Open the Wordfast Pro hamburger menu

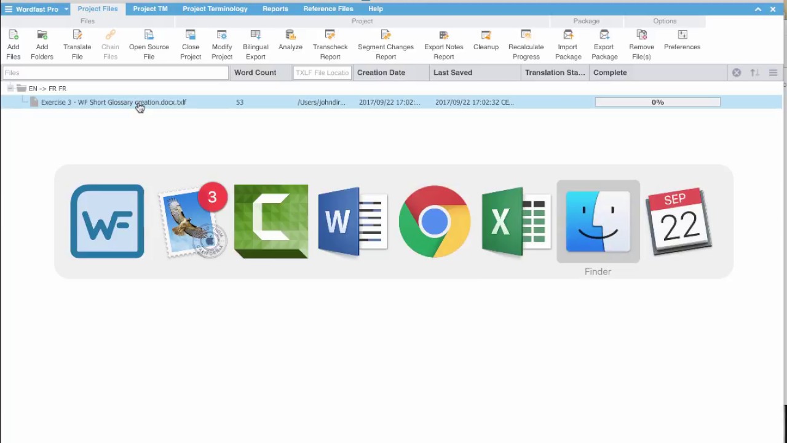[9, 9]
